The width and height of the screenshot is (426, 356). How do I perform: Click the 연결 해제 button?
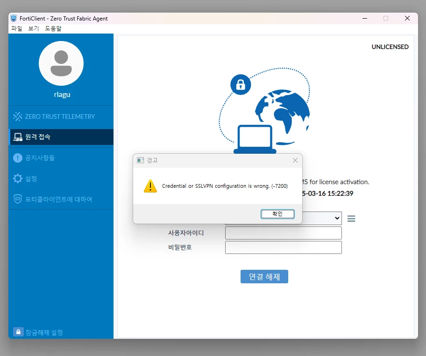[x=264, y=277]
